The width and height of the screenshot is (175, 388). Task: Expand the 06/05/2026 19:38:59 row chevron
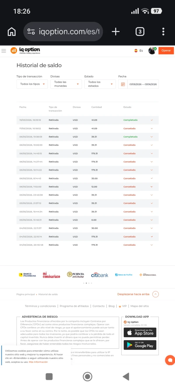pyautogui.click(x=152, y=137)
